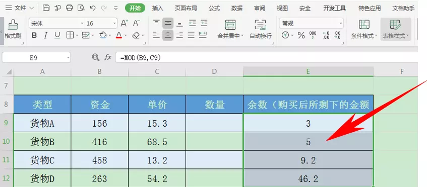Expand the Name Box dropdown arrow
The image size is (427, 187).
click(68, 57)
